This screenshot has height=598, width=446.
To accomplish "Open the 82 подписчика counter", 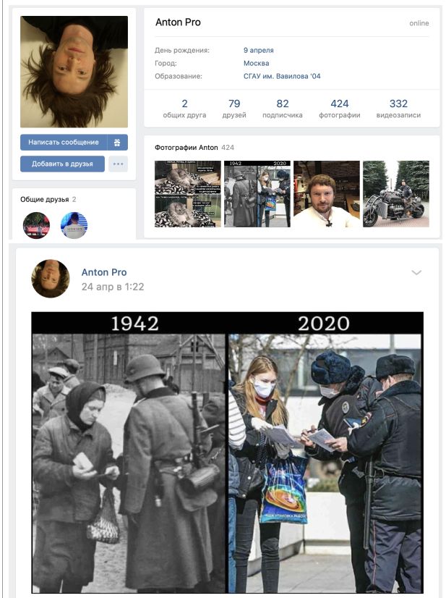I will (283, 109).
